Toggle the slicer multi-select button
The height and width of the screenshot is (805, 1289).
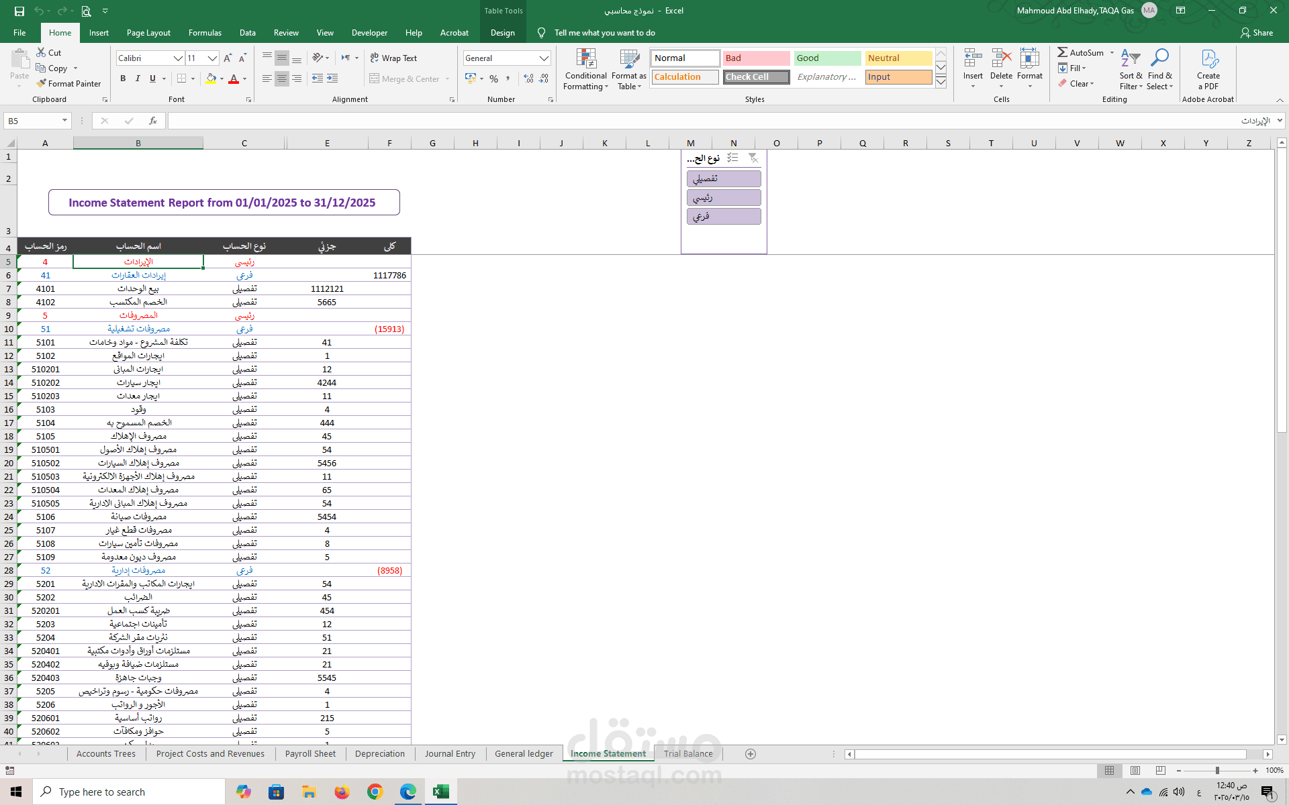click(x=732, y=158)
